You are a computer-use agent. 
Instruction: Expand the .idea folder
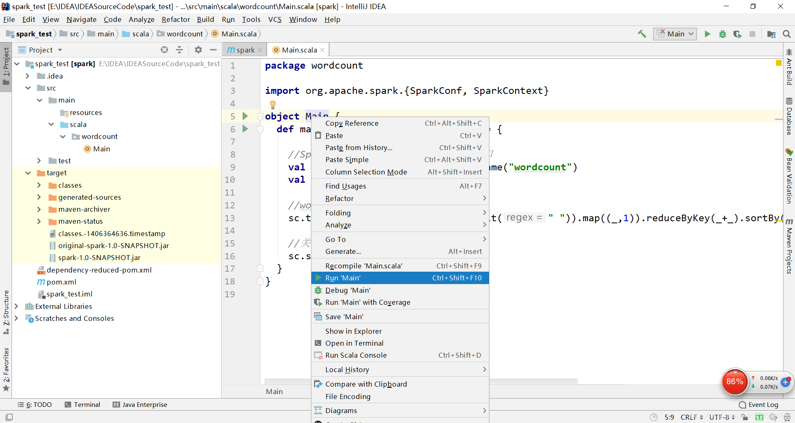coord(27,76)
